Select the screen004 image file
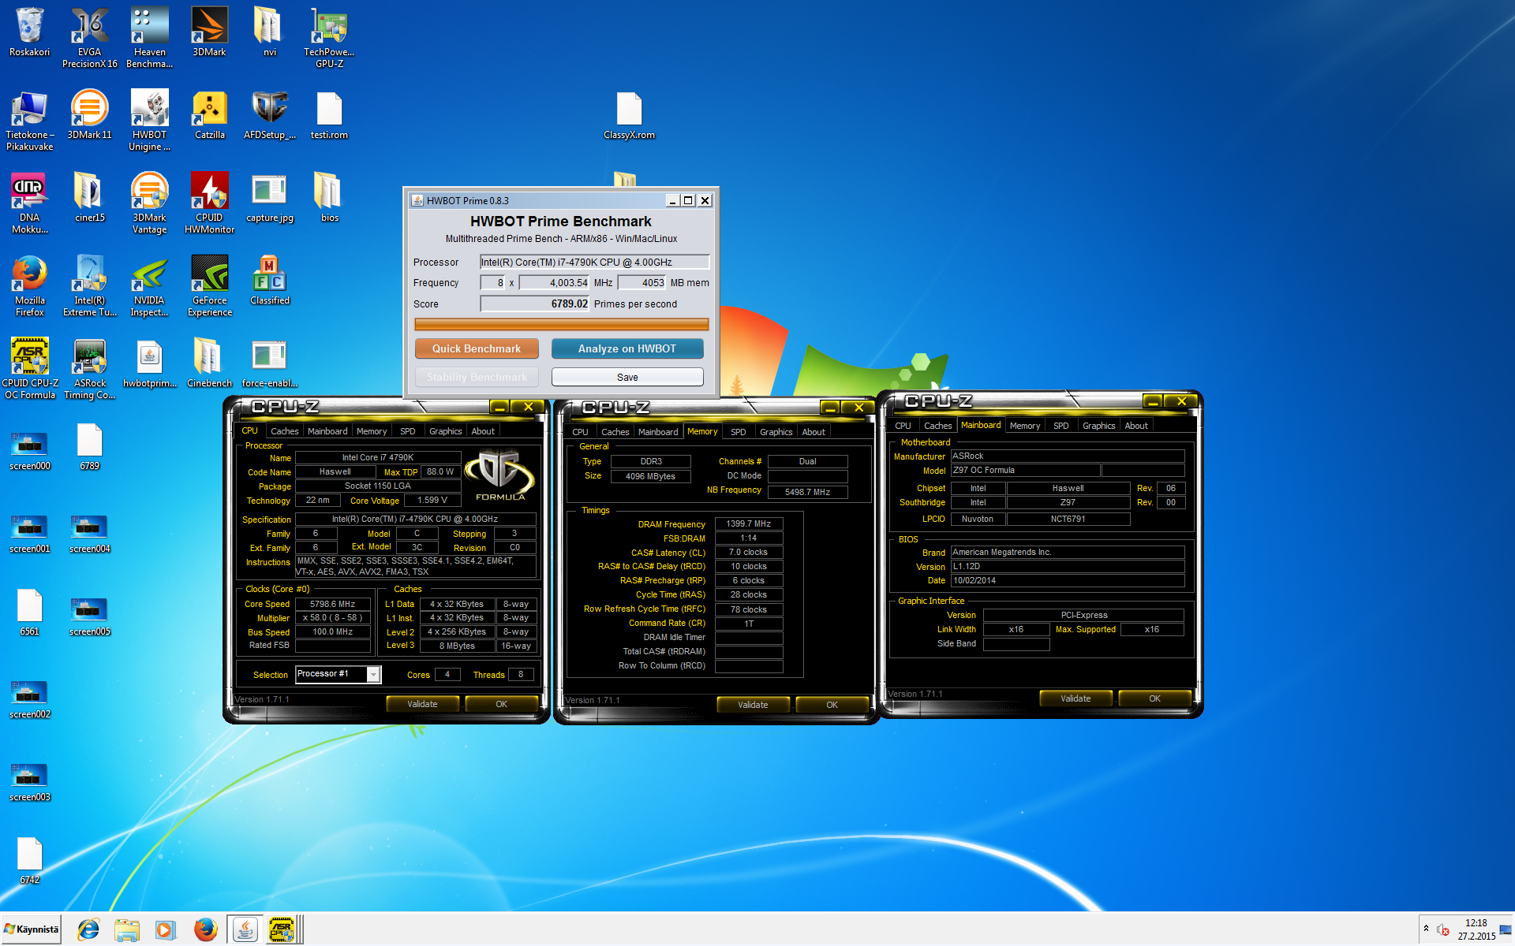Image resolution: width=1515 pixels, height=946 pixels. tap(89, 534)
